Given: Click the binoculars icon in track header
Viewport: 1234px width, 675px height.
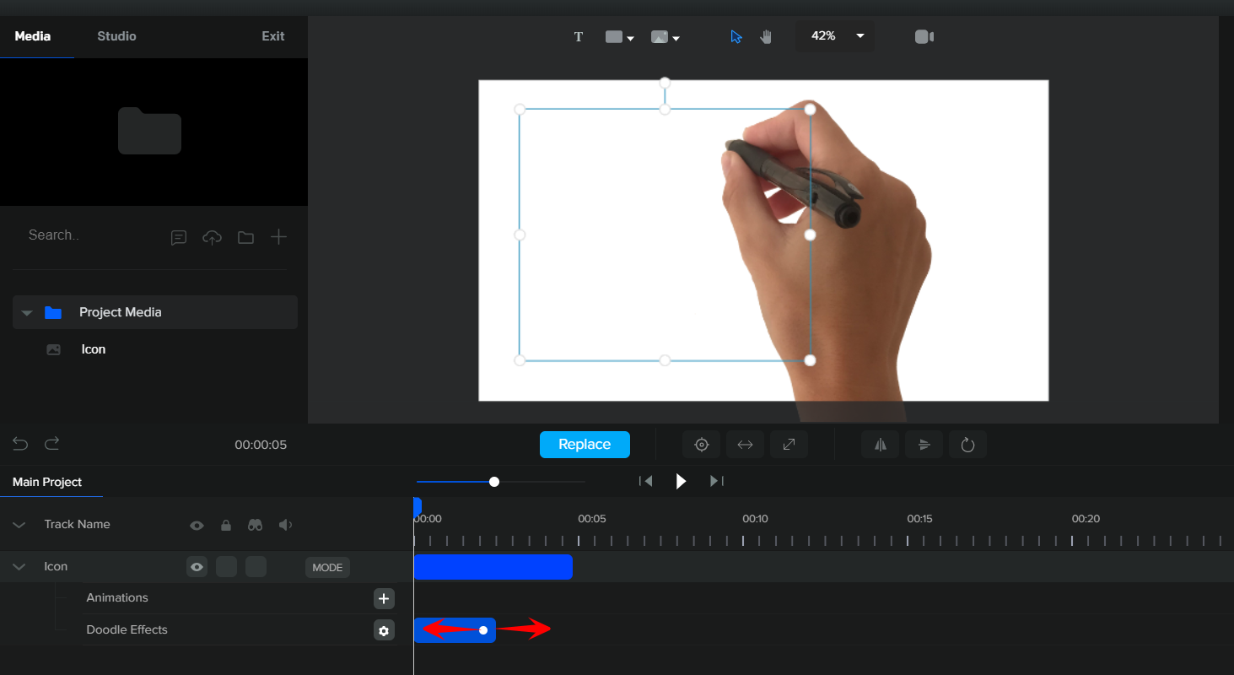Looking at the screenshot, I should click(255, 525).
